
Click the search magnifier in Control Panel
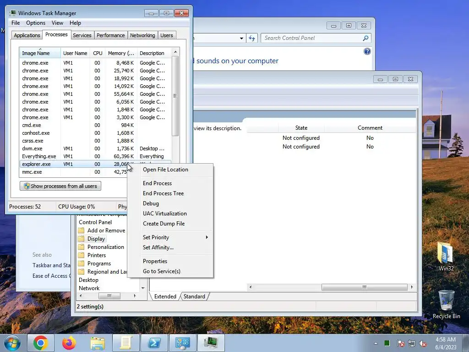[x=365, y=38]
